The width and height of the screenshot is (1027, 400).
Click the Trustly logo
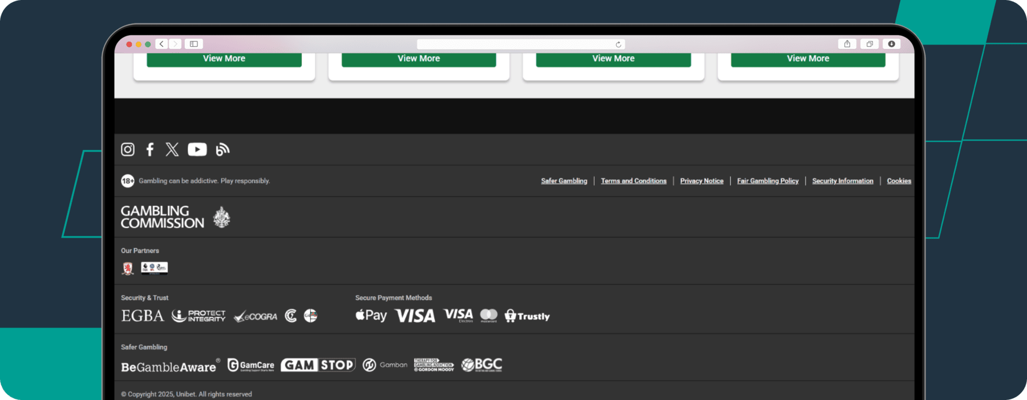point(527,316)
